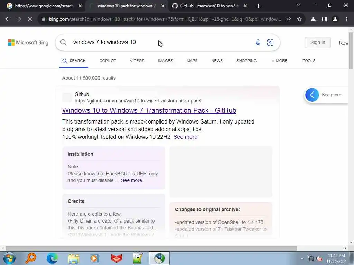Click the blue See more chevron circle
Screen dimensions: 354x265
[x=312, y=95]
